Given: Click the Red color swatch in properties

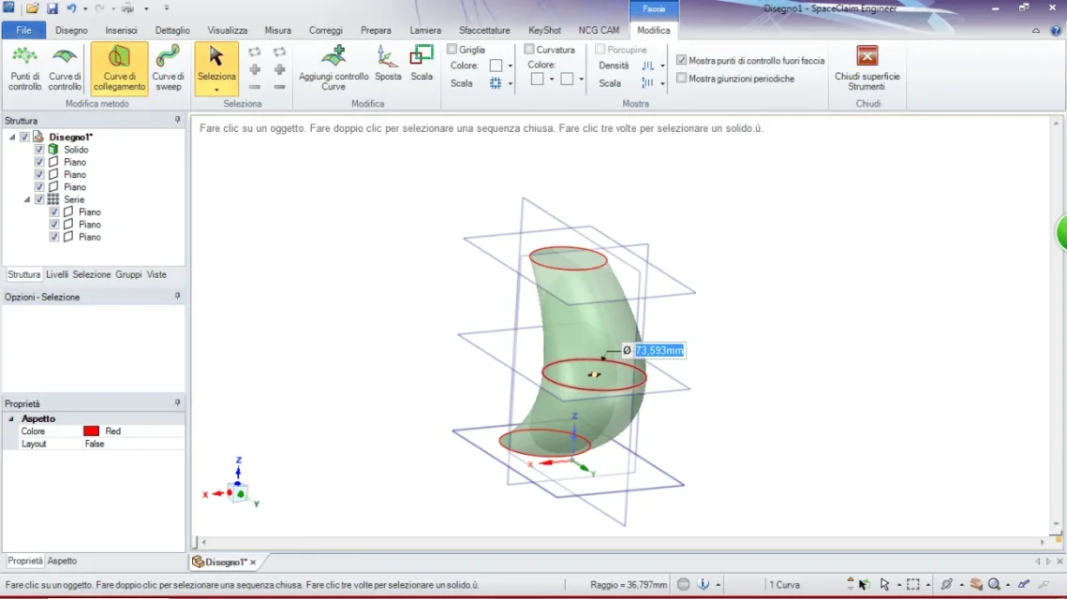Looking at the screenshot, I should click(x=91, y=431).
